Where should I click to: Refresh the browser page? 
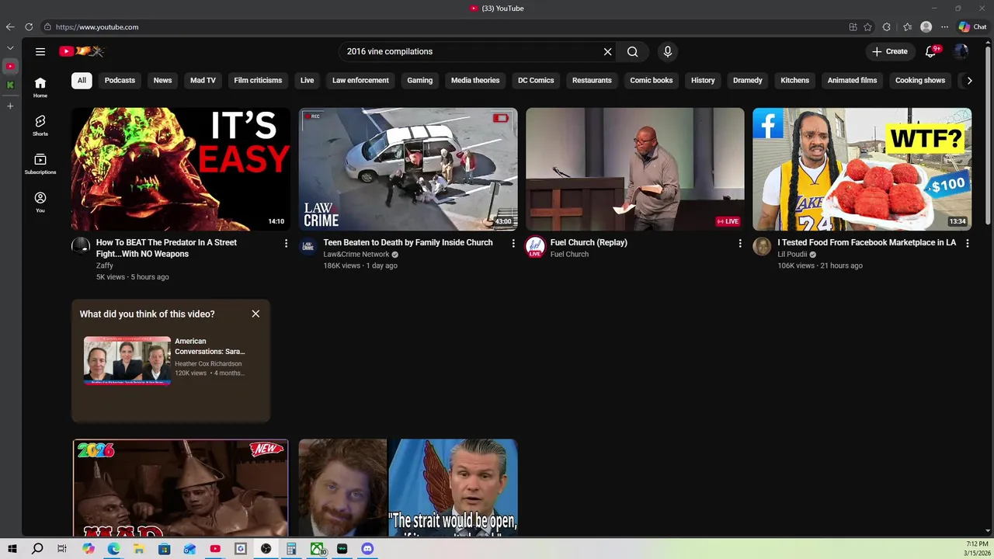(x=29, y=26)
